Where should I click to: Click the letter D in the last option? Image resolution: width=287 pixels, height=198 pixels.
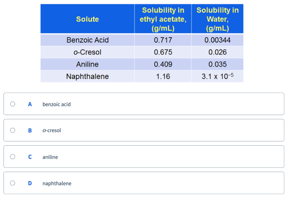[30, 183]
